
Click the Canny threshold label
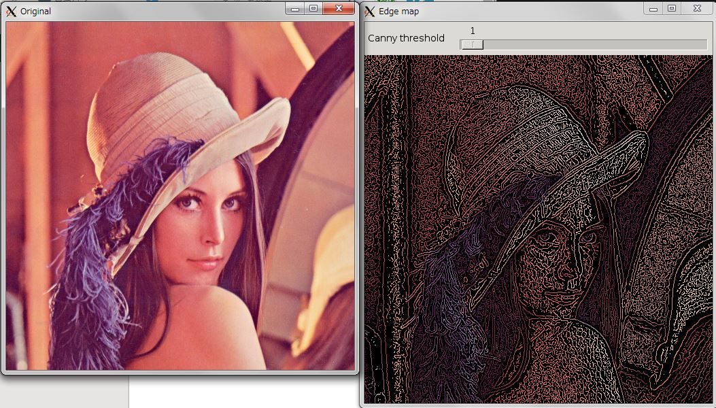coord(406,38)
